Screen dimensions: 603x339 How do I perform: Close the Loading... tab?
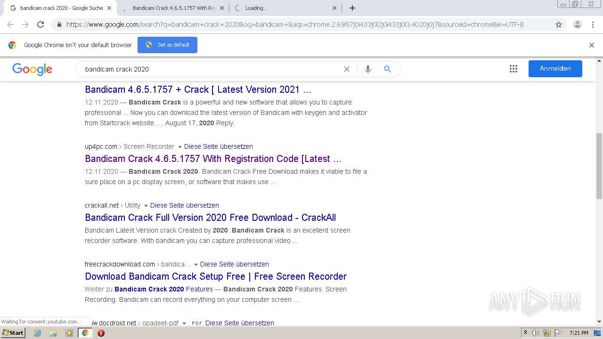click(x=334, y=8)
